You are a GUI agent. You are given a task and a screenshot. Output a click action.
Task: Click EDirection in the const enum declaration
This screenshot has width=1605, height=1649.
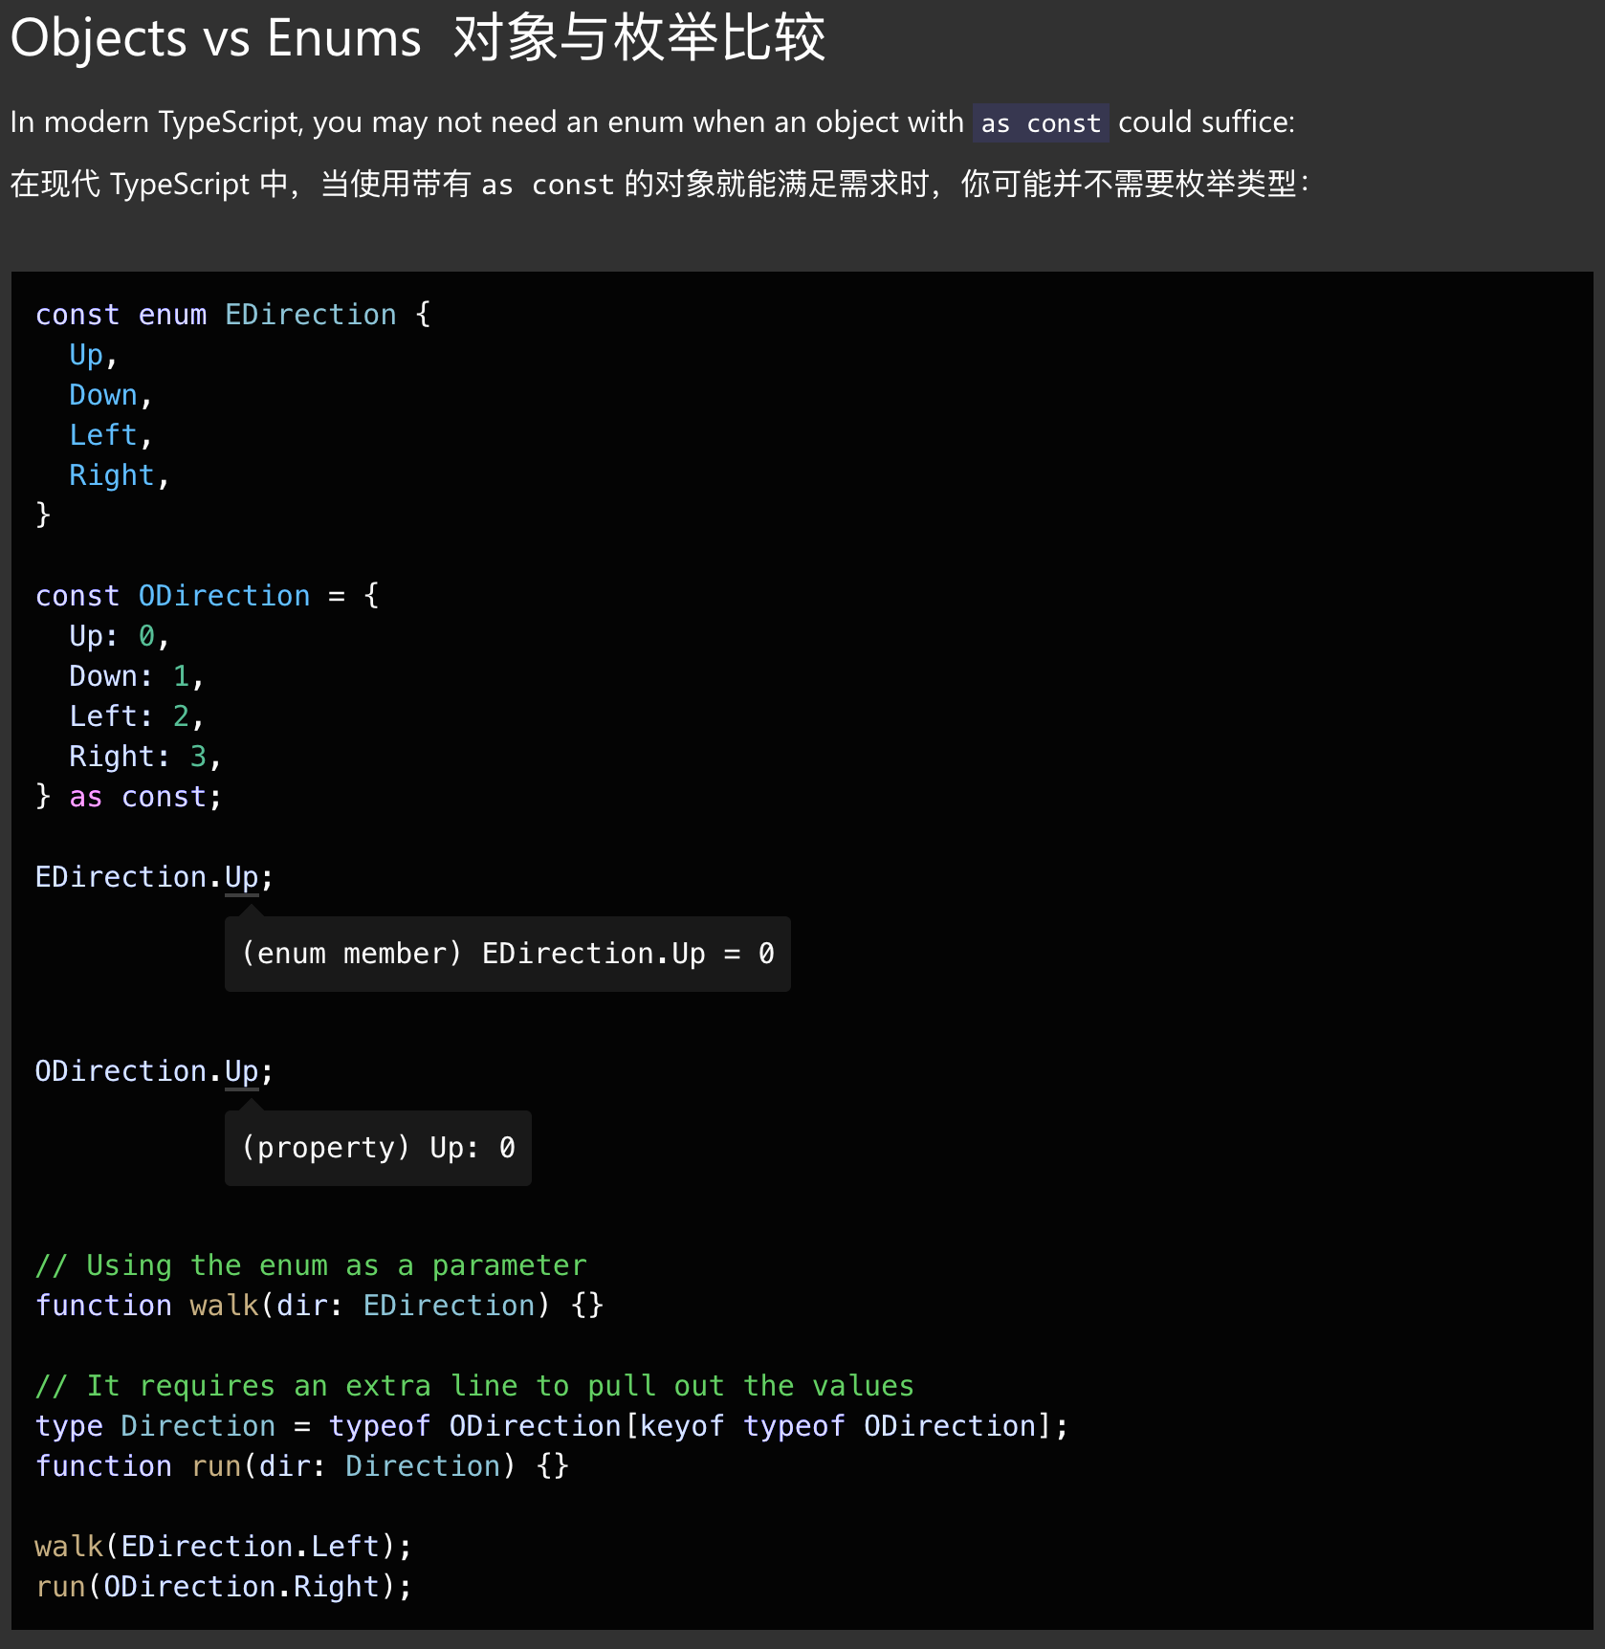tap(310, 315)
